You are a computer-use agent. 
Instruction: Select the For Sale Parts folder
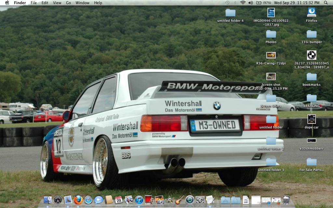coord(312,162)
